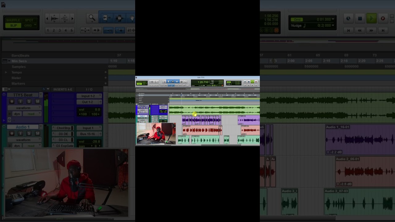Click audio zoom waveform icon in blurred background

pyautogui.click(x=55, y=18)
